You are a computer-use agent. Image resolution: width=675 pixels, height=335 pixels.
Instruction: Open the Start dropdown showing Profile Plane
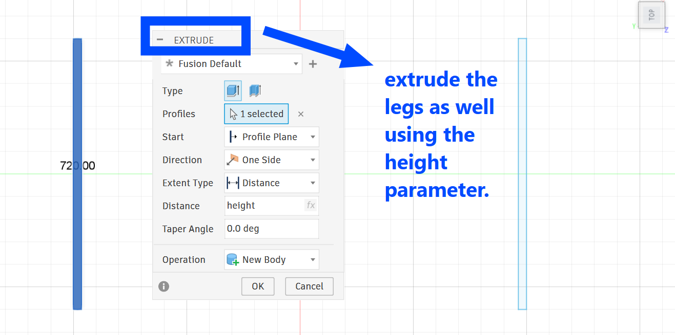(x=272, y=137)
